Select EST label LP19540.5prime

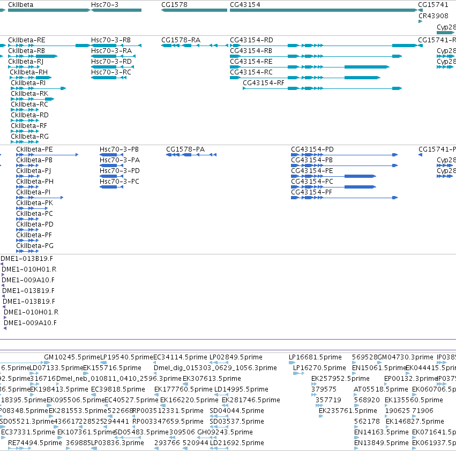[x=126, y=357]
